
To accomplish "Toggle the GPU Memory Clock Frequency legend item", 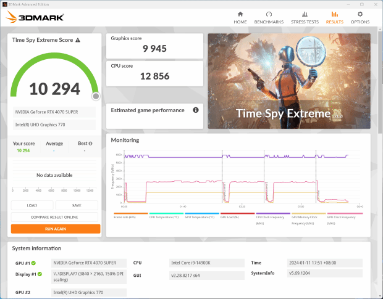I will coord(308,219).
